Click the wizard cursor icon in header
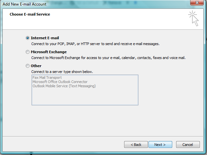207x155 pixels. click(x=193, y=18)
